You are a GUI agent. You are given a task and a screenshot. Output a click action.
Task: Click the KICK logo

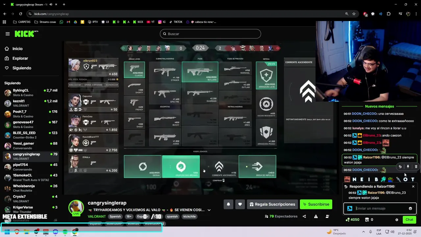click(26, 34)
